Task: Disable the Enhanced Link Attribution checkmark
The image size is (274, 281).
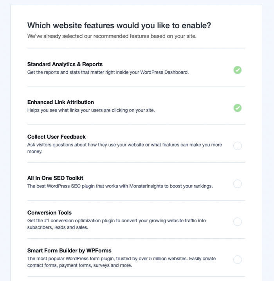Action: (x=238, y=108)
